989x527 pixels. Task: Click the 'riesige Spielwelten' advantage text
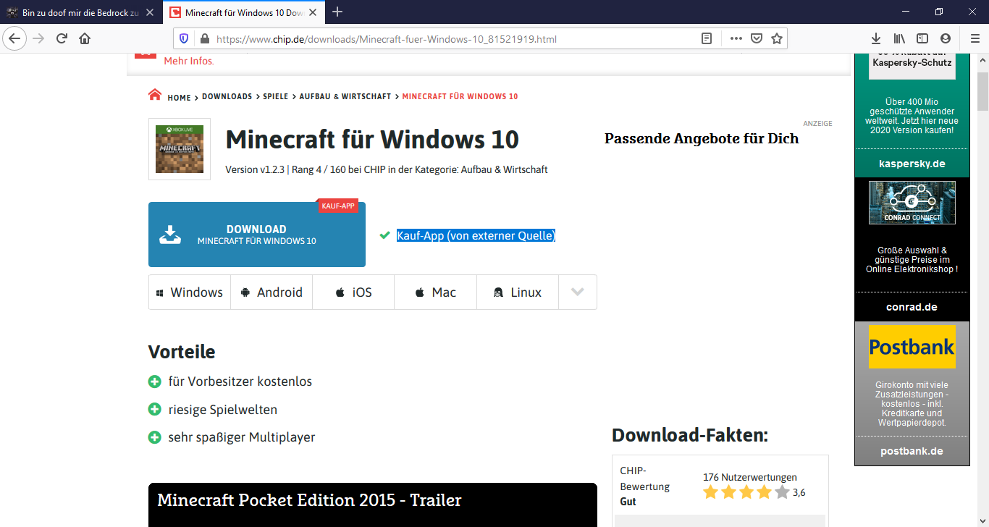[x=223, y=410]
